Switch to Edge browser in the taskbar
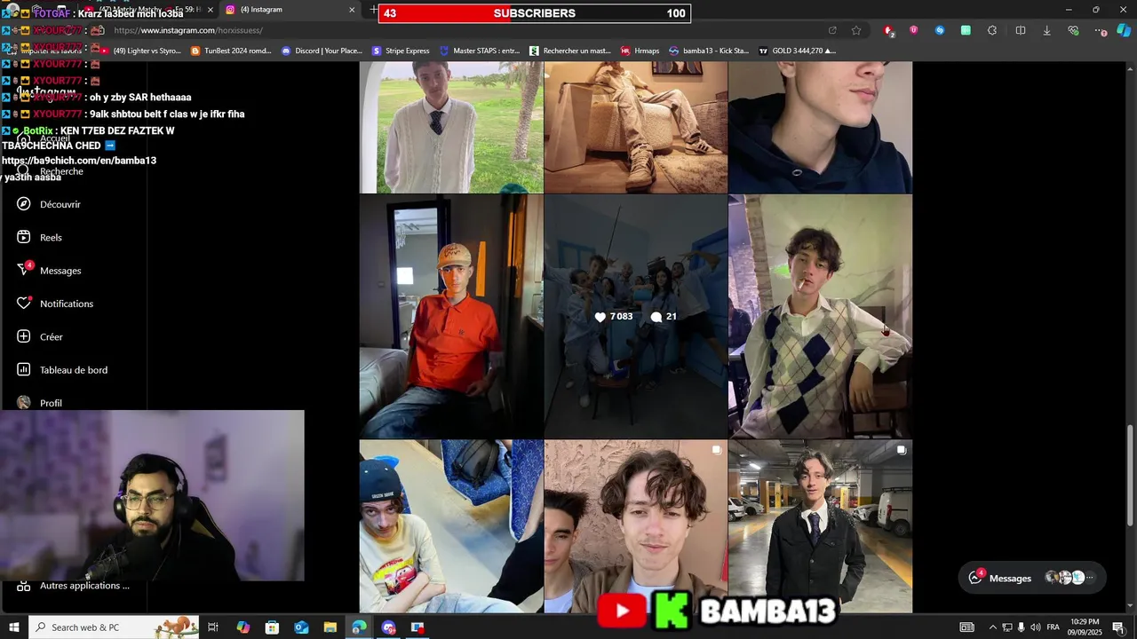 [359, 627]
